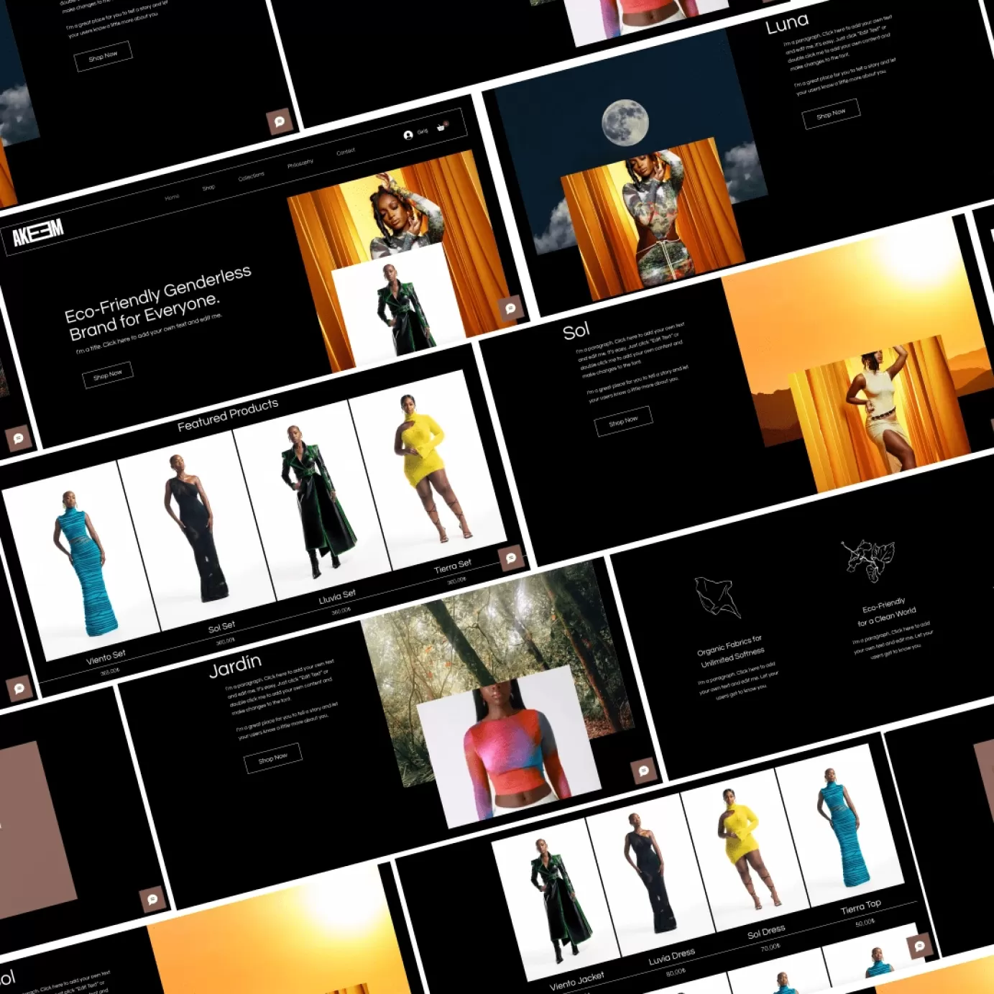This screenshot has height=994, width=994.
Task: Click the Sol Dress product name
Action: coord(765,932)
